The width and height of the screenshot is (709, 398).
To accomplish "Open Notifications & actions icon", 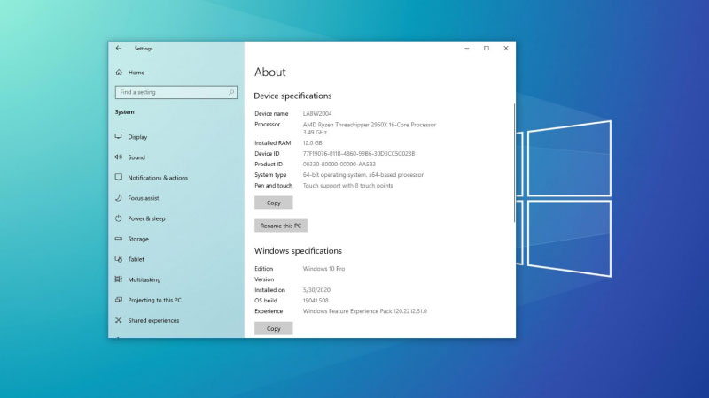I will [119, 178].
